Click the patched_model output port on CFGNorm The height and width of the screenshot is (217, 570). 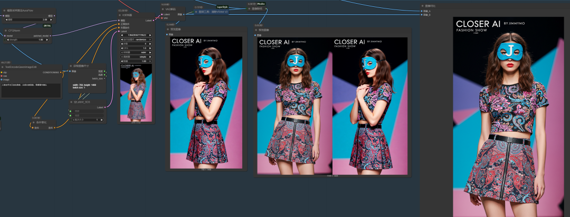(x=51, y=36)
